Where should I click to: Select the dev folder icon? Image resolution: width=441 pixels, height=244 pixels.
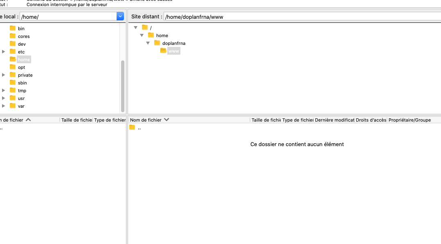pos(13,44)
